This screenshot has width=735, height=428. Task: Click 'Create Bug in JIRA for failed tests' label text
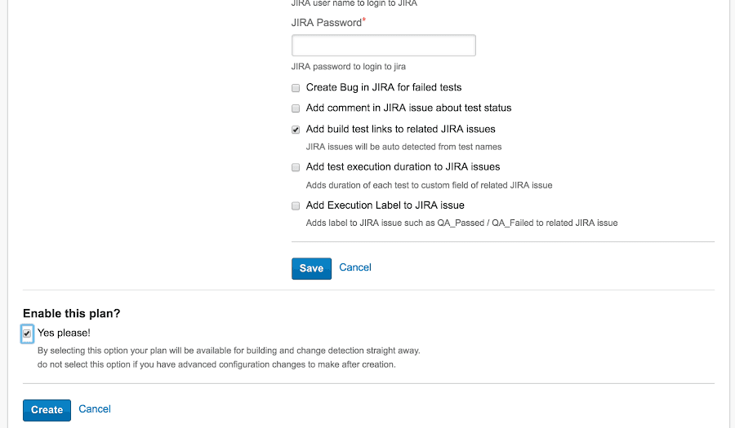[383, 87]
